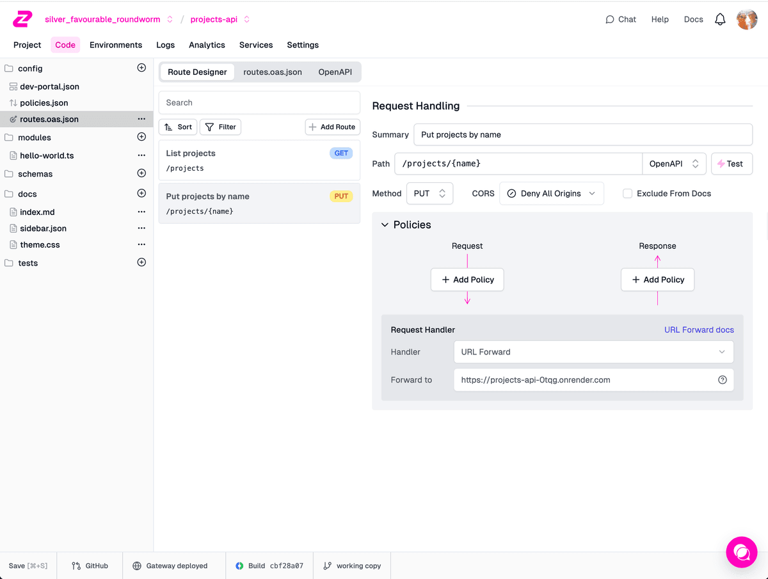Viewport: 768px width, 579px height.
Task: Open the URL Forward handler dropdown
Action: (x=593, y=352)
